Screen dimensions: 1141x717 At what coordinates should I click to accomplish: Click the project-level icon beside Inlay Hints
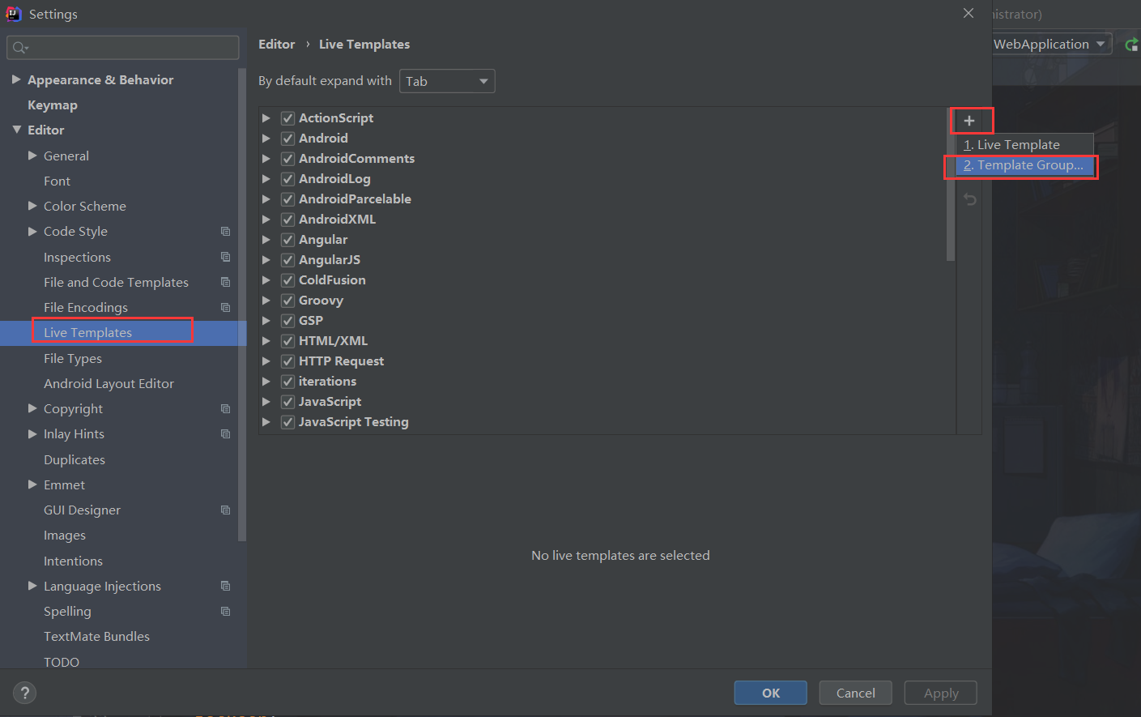pyautogui.click(x=226, y=433)
